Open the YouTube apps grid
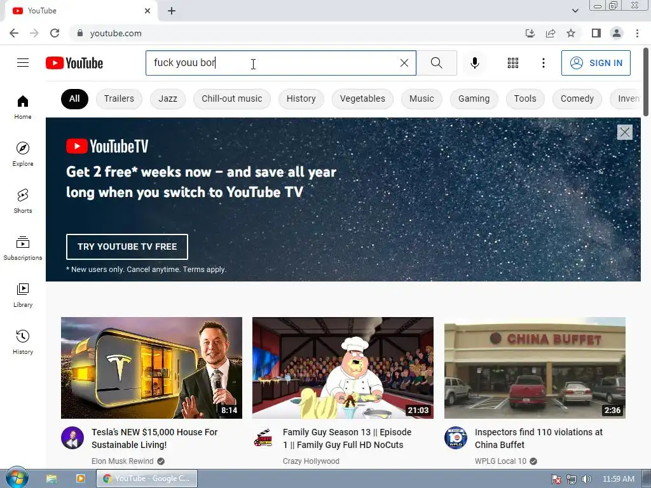Image resolution: width=651 pixels, height=488 pixels. [x=513, y=63]
